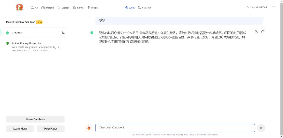Open the News tab
283x138 pixels.
pyautogui.click(x=78, y=8)
